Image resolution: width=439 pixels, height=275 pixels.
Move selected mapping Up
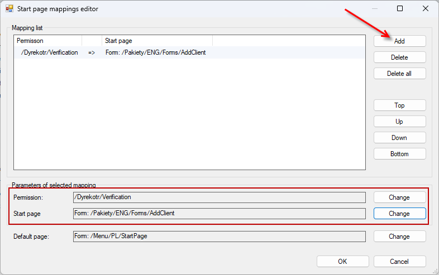point(399,122)
